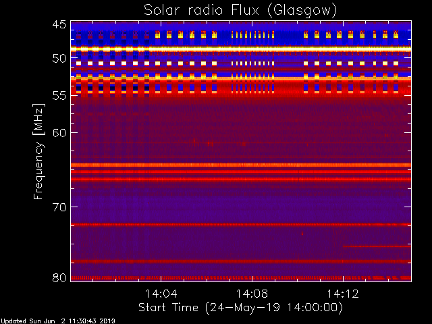Screen dimensions: 432x324
Task: Click the 50 frequency tick label
Action: click(x=59, y=59)
